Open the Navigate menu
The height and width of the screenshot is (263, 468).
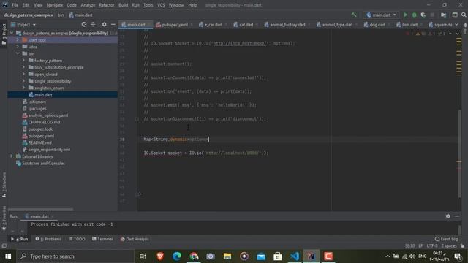55,5
